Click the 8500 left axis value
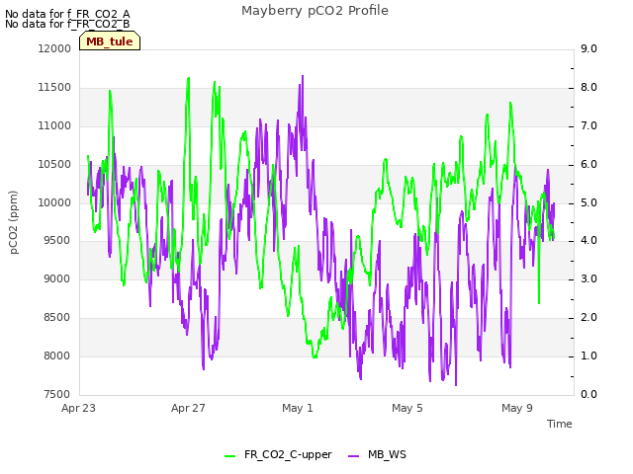 coord(56,318)
